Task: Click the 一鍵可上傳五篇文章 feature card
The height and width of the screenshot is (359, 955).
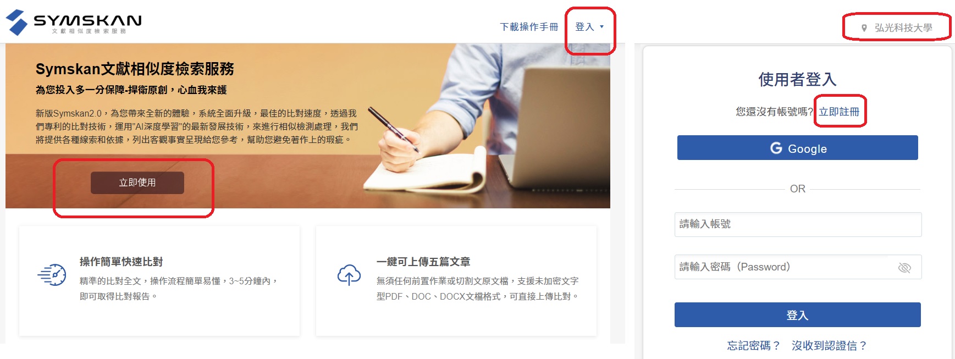Action: tap(456, 281)
